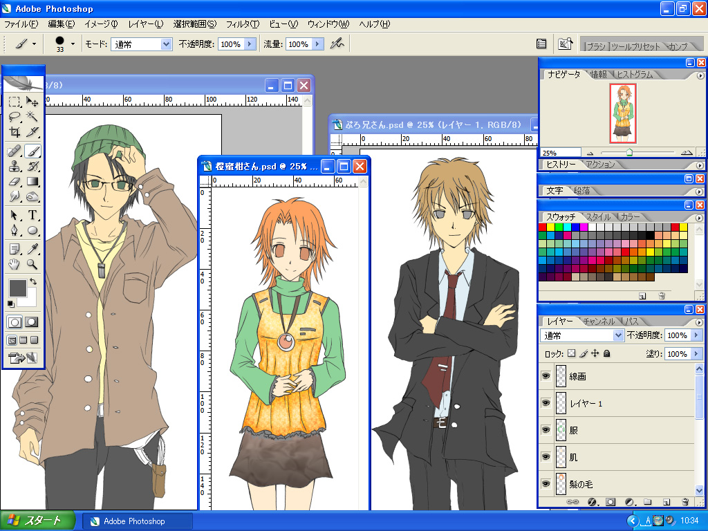Viewport: 708px width, 531px height.
Task: Select the Sponge tool
Action: 32,197
